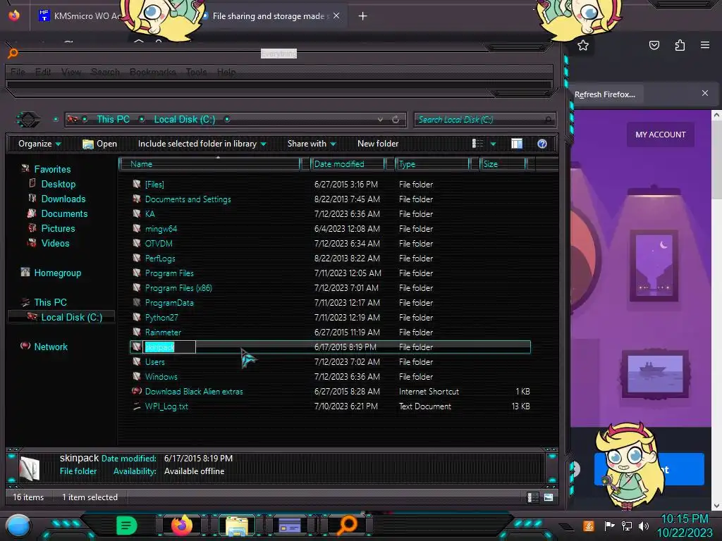Select the Program Files (x86) folder
The image size is (722, 541).
[178, 288]
